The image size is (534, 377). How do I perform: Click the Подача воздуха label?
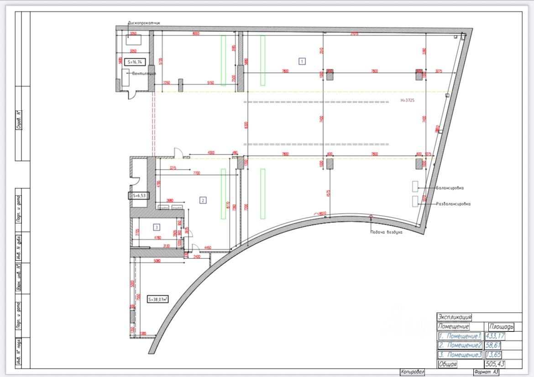click(x=386, y=232)
